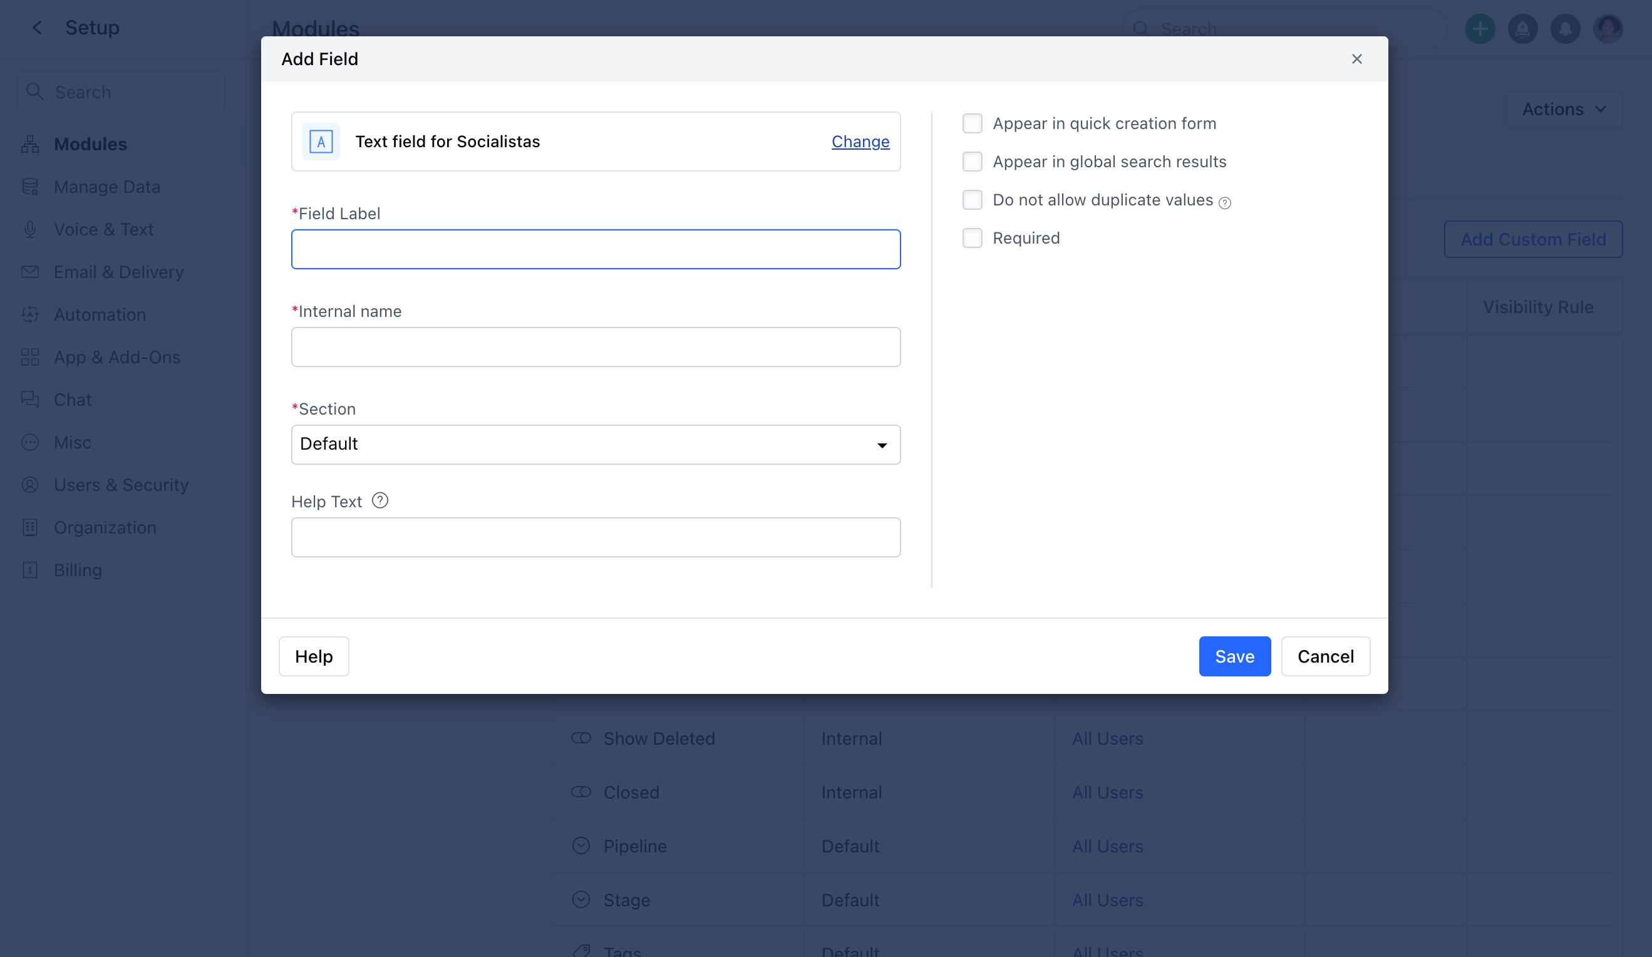
Task: Mark the field as Required
Action: 972,238
